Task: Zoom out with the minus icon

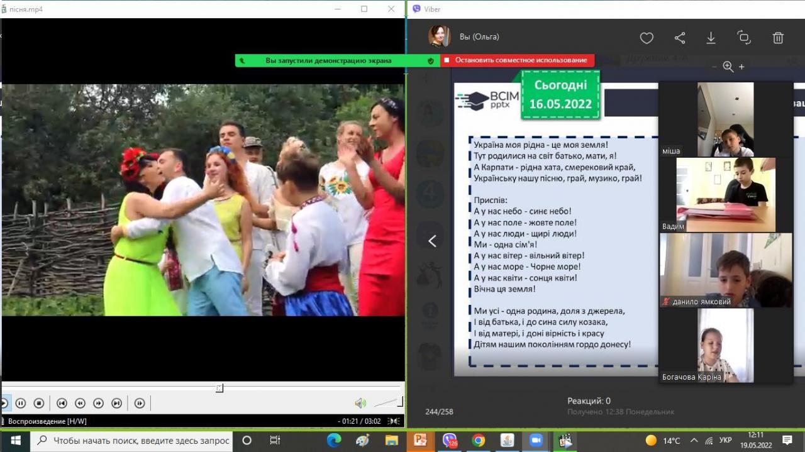Action: coord(714,67)
